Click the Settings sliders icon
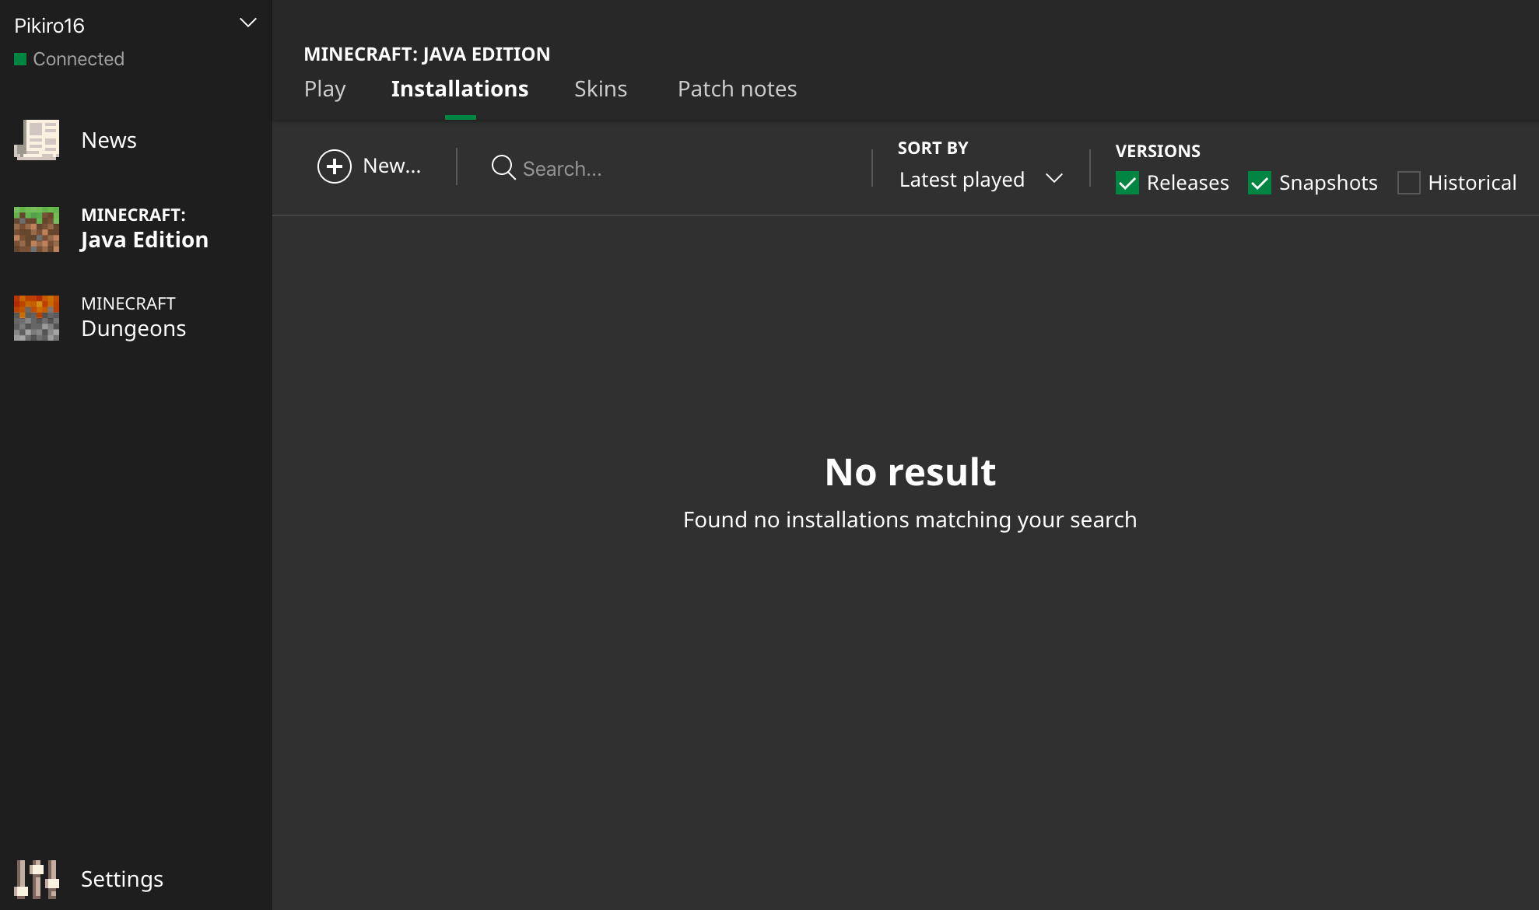Screen dimensions: 1539x910 point(37,879)
